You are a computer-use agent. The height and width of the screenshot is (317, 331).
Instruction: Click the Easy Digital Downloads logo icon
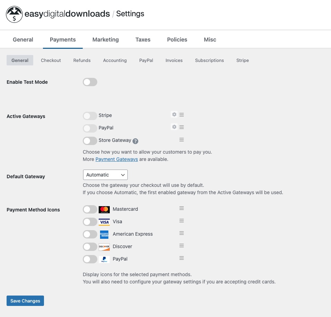pyautogui.click(x=14, y=14)
